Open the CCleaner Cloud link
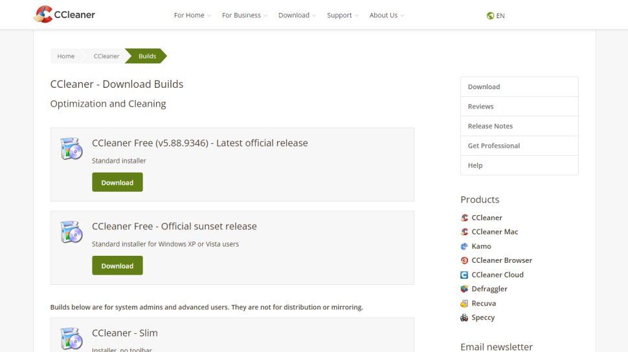 click(x=497, y=275)
